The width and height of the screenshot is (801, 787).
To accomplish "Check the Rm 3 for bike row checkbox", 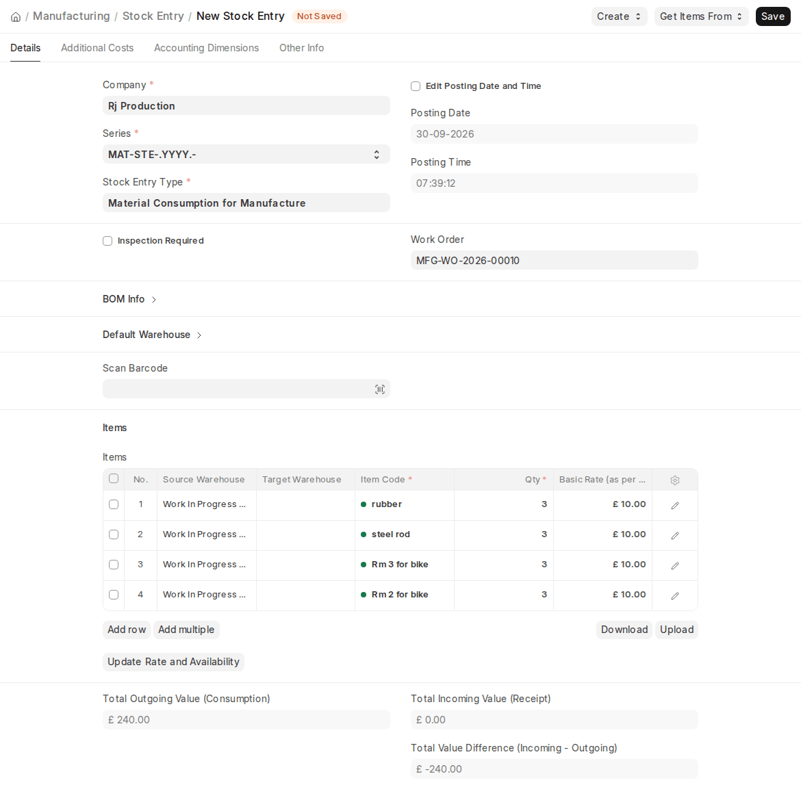I will tap(114, 565).
